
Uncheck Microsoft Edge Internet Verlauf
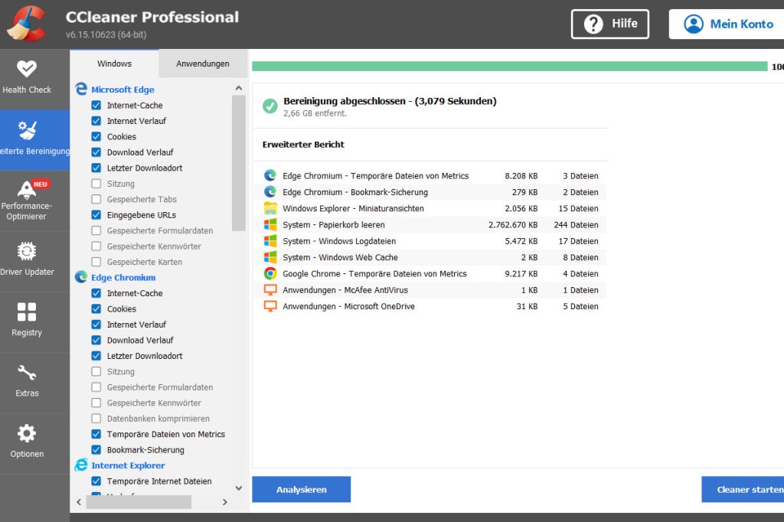pyautogui.click(x=96, y=121)
